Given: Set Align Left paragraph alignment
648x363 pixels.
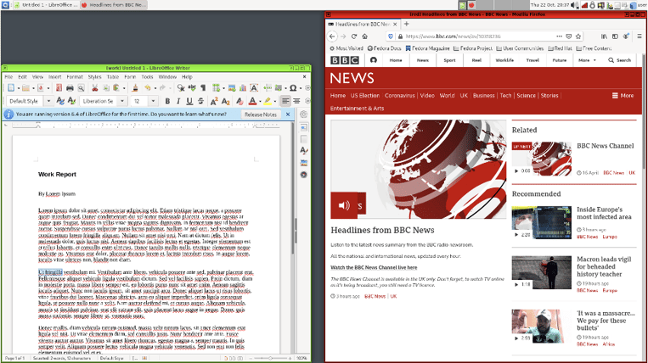Looking at the screenshot, I should click(285, 101).
